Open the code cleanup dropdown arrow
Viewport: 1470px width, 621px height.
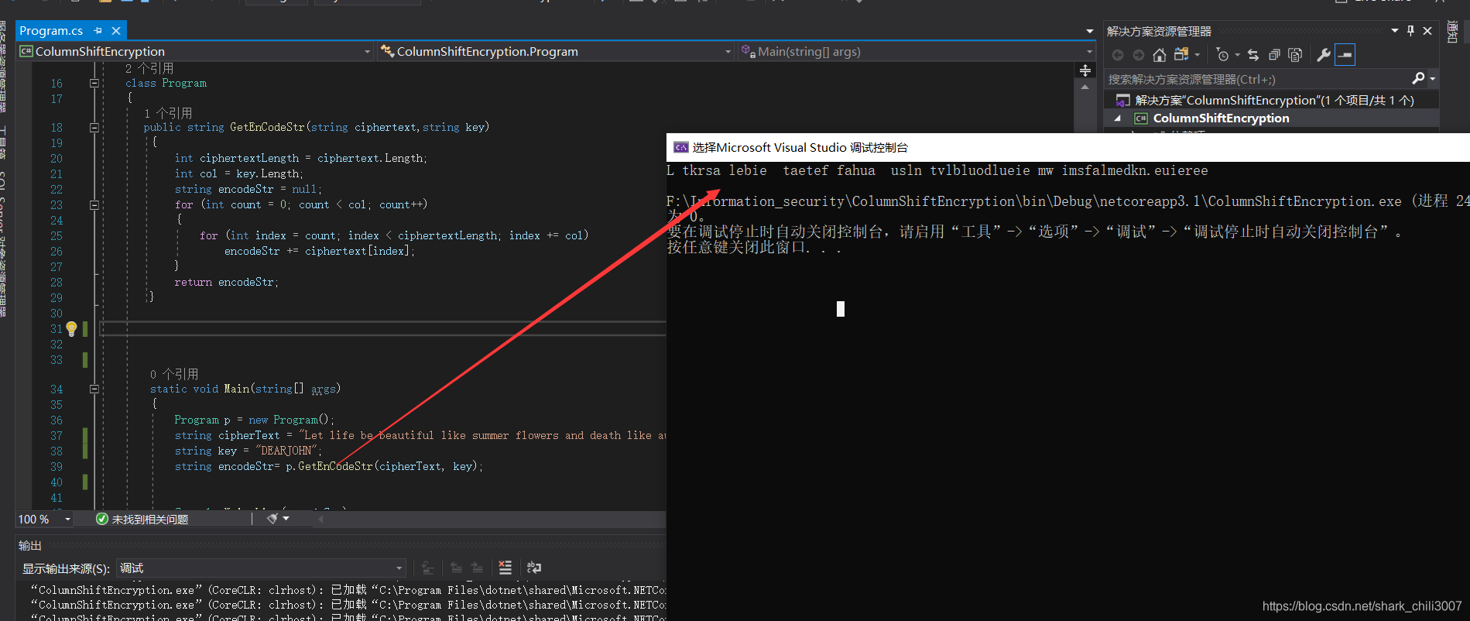286,518
